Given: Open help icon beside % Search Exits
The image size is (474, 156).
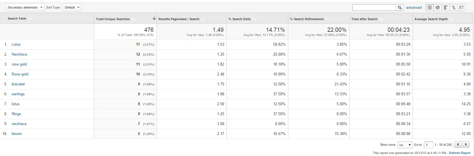Looking at the screenshot, I should (255, 19).
